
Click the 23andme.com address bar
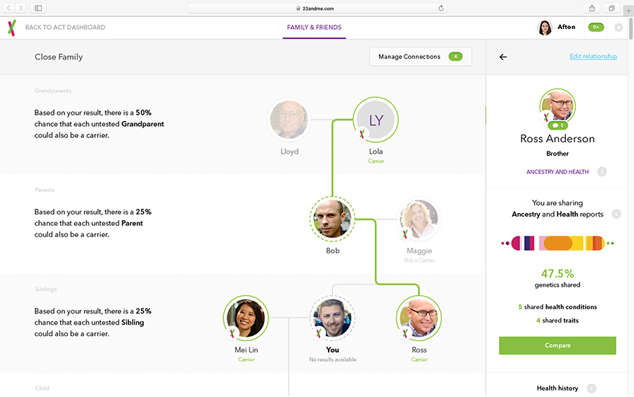(x=317, y=8)
